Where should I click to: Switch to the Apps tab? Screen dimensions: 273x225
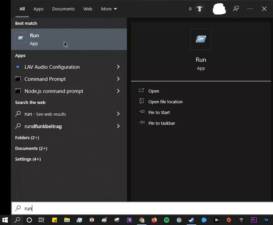pos(38,9)
